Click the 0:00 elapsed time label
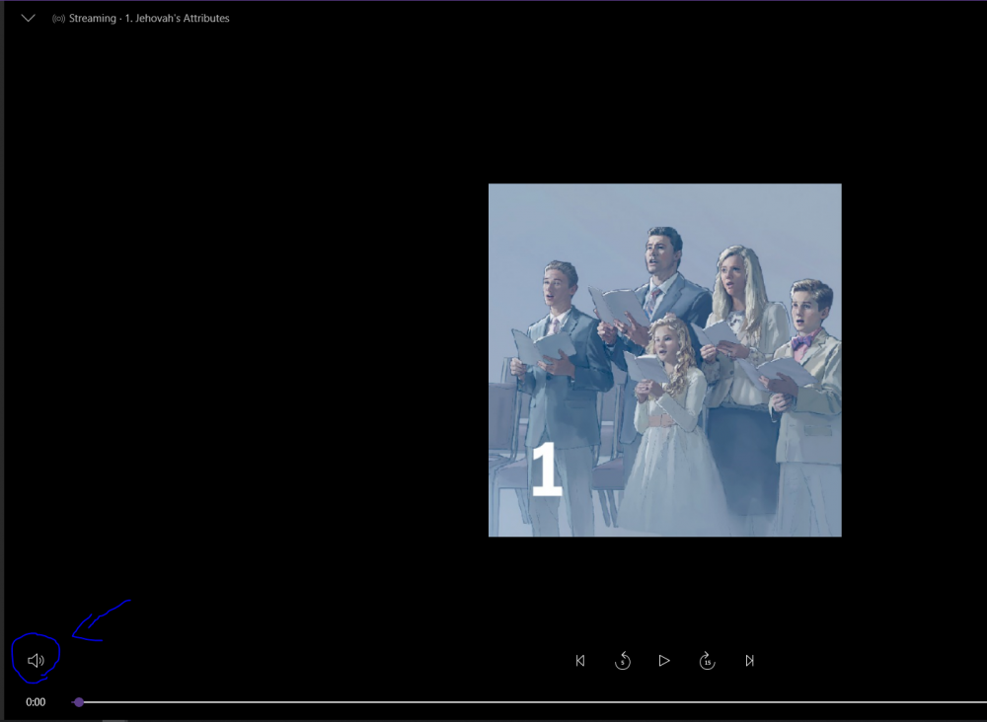Screen dimensions: 987x722 34,702
